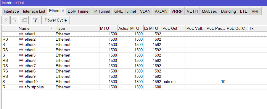Sort by Name column sort arrow

pos(52,28)
